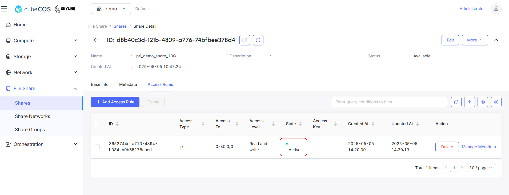Open Share Networks in the sidebar
Image resolution: width=509 pixels, height=195 pixels.
point(33,116)
